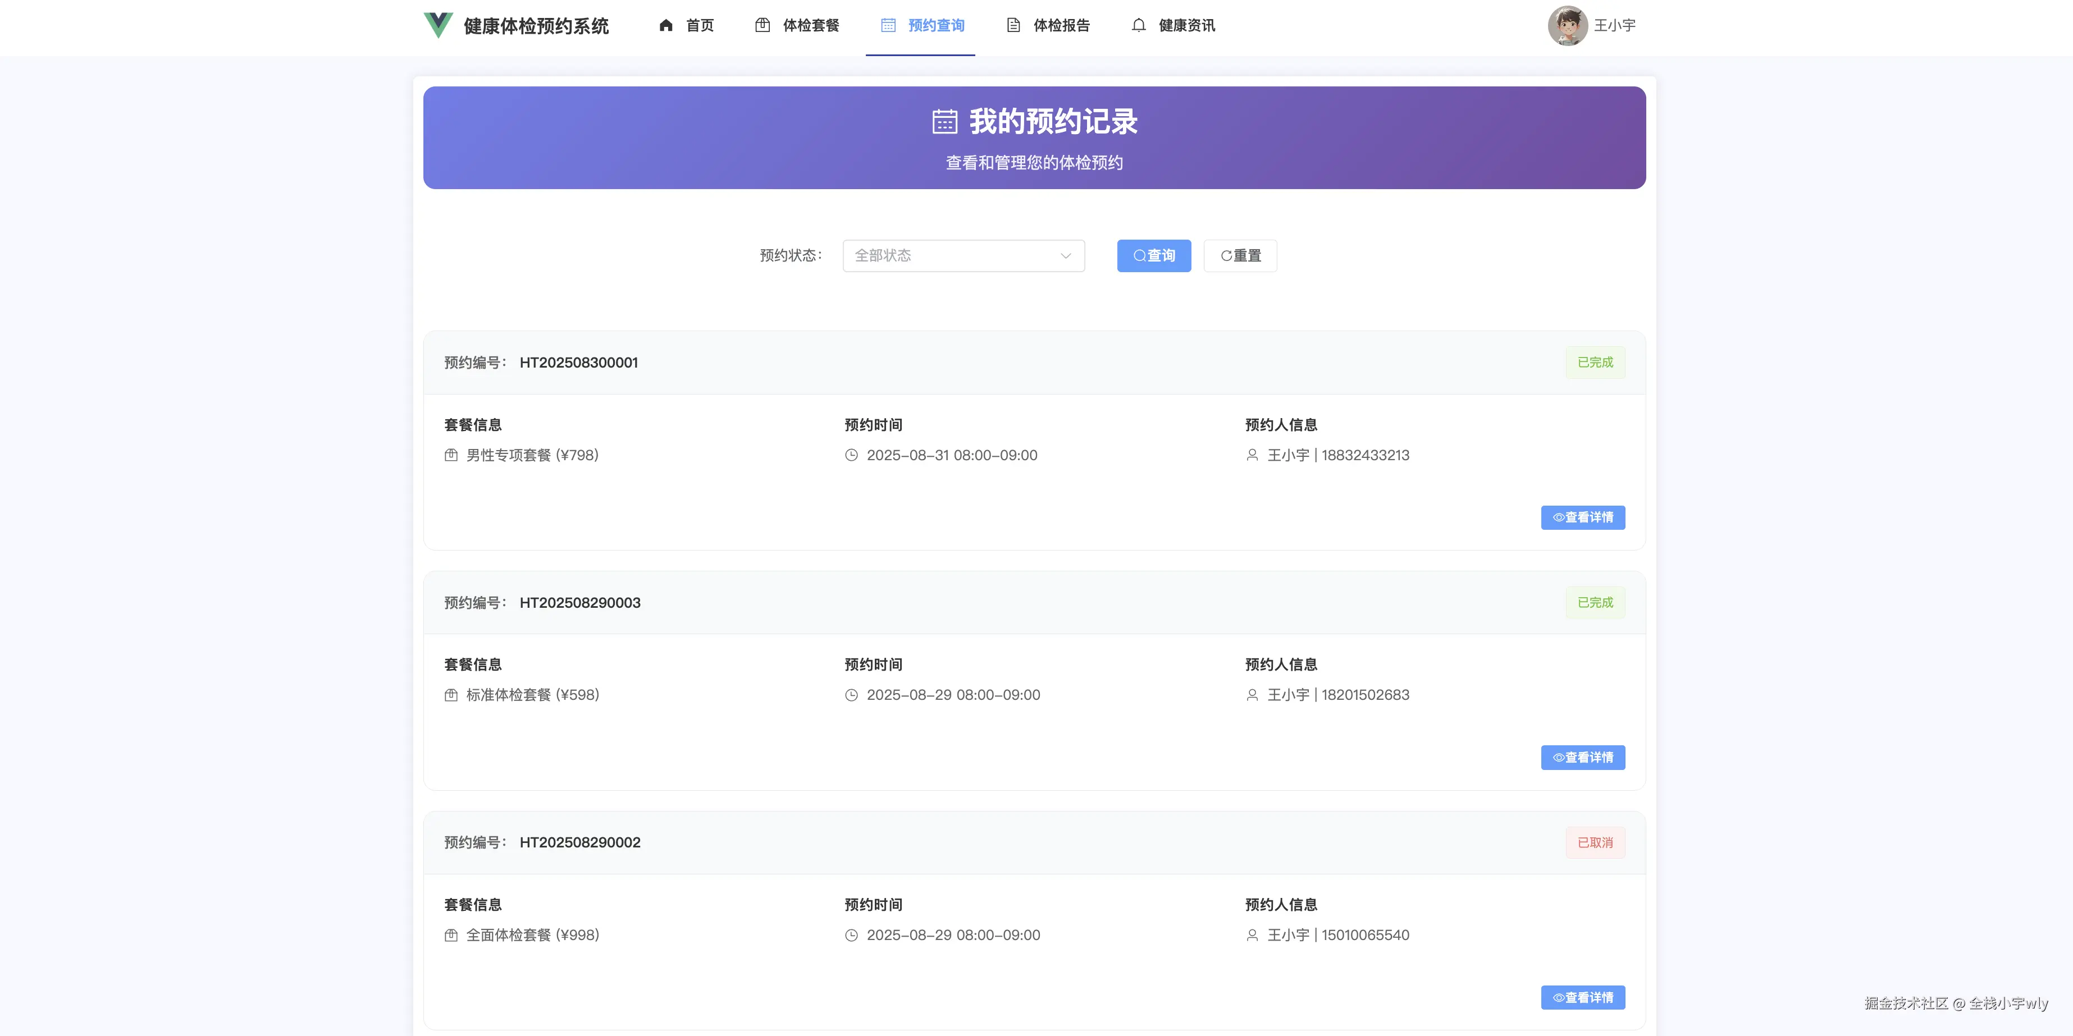Image resolution: width=2073 pixels, height=1036 pixels.
Task: Click the 体检套餐 package icon in navbar
Action: (x=764, y=25)
